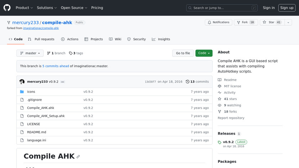Open the master branch selector dropdown
This screenshot has height=168, width=299.
[x=30, y=53]
